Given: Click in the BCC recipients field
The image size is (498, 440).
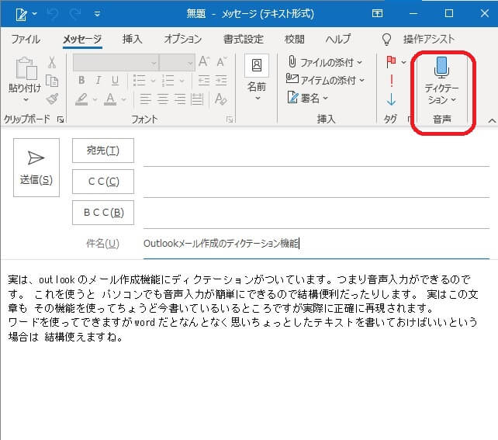Looking at the screenshot, I should (x=316, y=215).
